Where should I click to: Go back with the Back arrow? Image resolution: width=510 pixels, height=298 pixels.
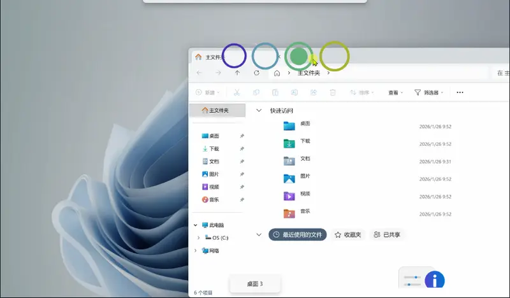(199, 73)
